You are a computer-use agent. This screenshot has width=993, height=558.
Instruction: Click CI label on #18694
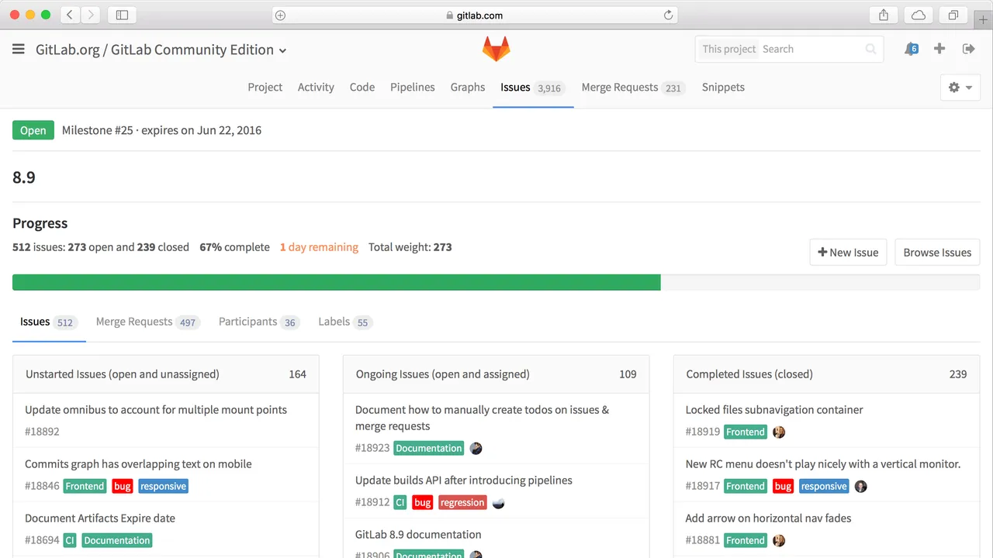click(70, 540)
